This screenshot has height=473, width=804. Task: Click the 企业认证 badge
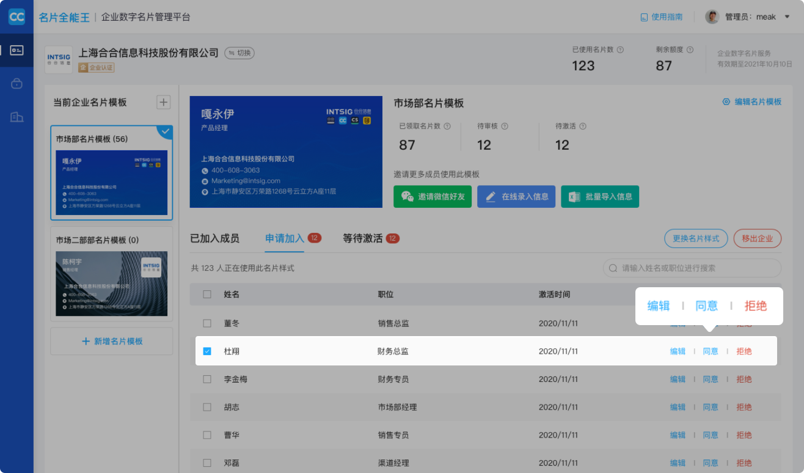pyautogui.click(x=97, y=68)
